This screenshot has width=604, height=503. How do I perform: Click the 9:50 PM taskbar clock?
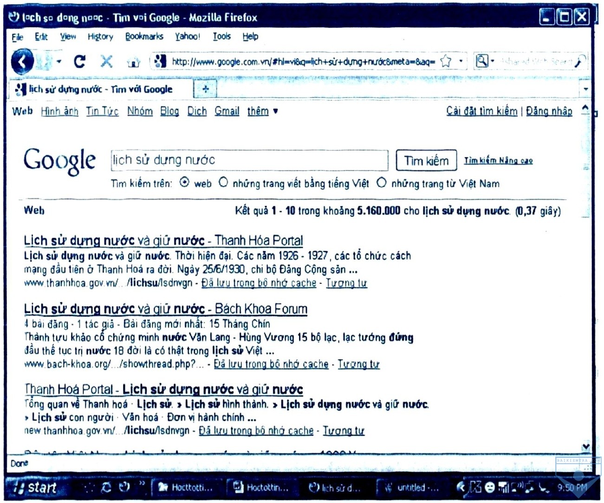click(x=572, y=487)
